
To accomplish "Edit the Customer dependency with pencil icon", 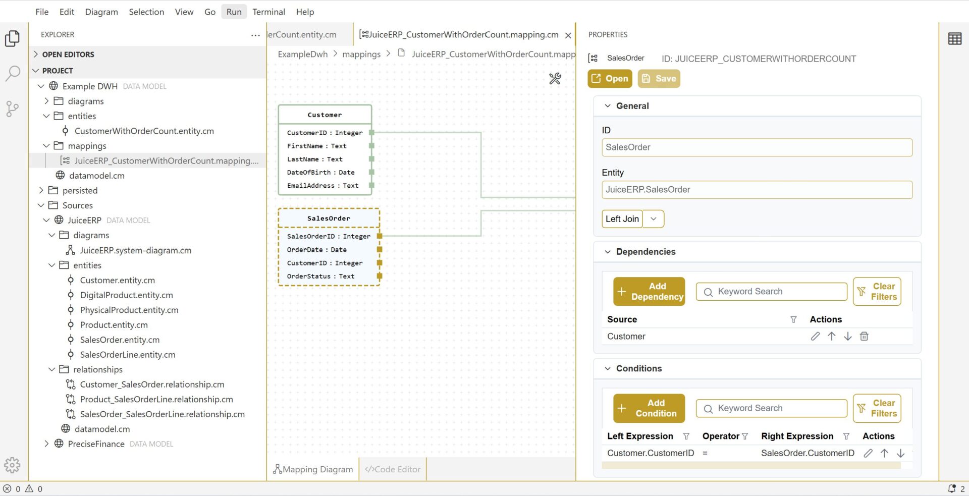I will click(815, 337).
